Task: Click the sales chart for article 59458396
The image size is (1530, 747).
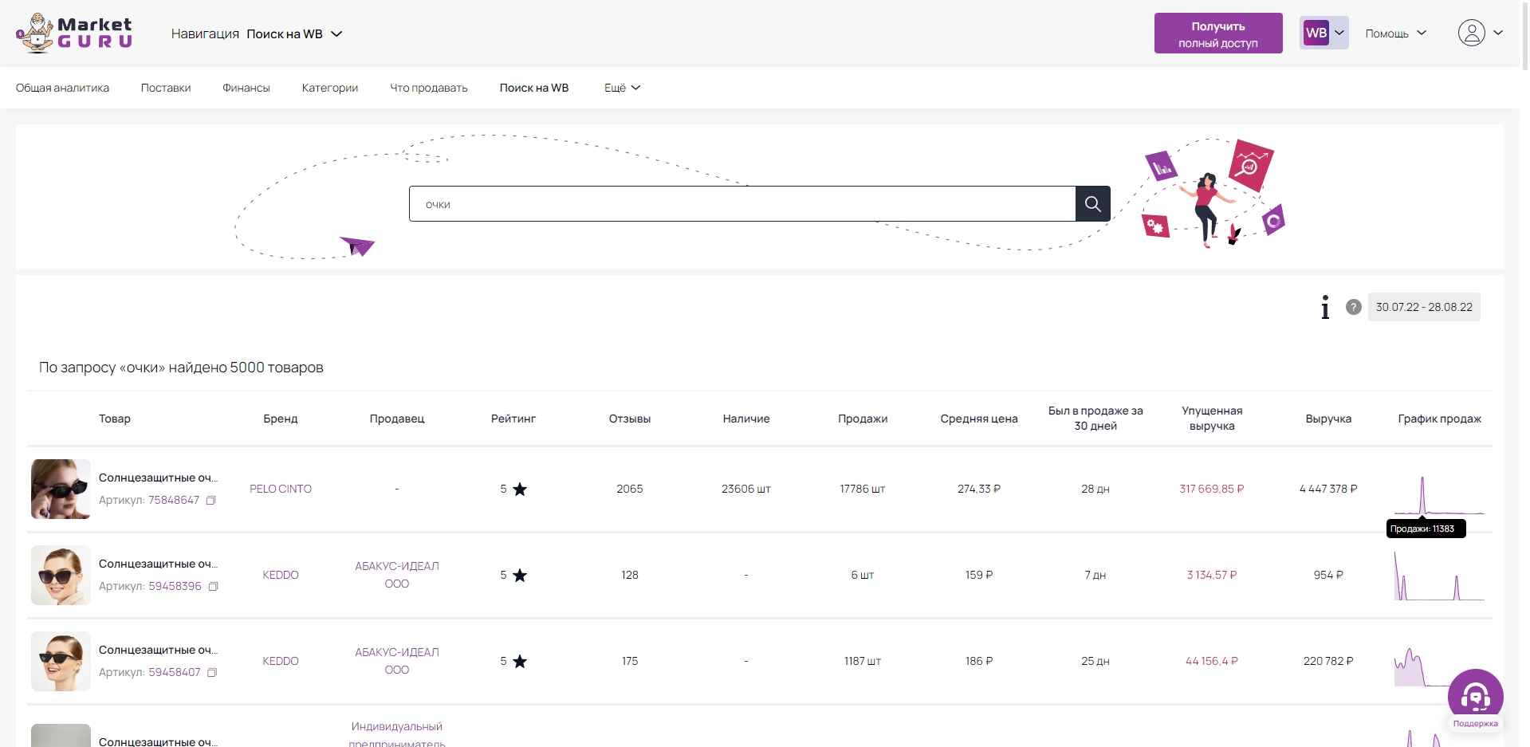Action: pos(1439,576)
